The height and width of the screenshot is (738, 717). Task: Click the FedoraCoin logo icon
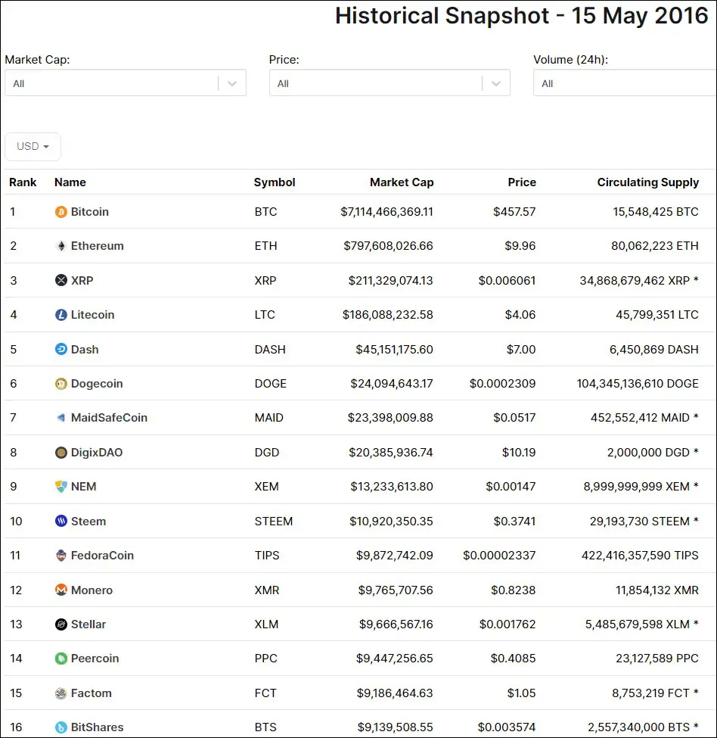(x=61, y=556)
